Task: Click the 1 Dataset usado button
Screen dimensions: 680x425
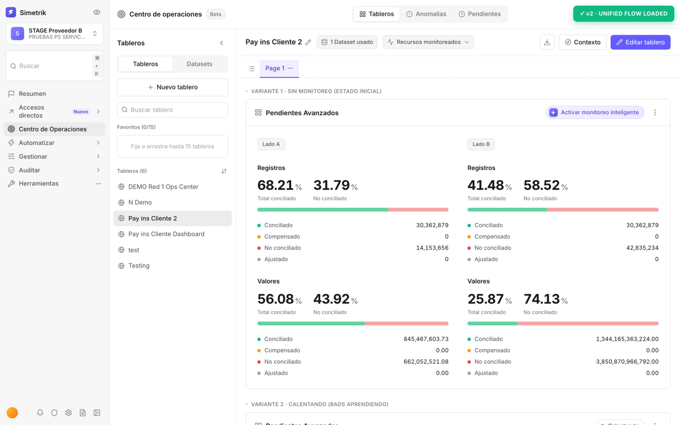Action: pyautogui.click(x=347, y=42)
